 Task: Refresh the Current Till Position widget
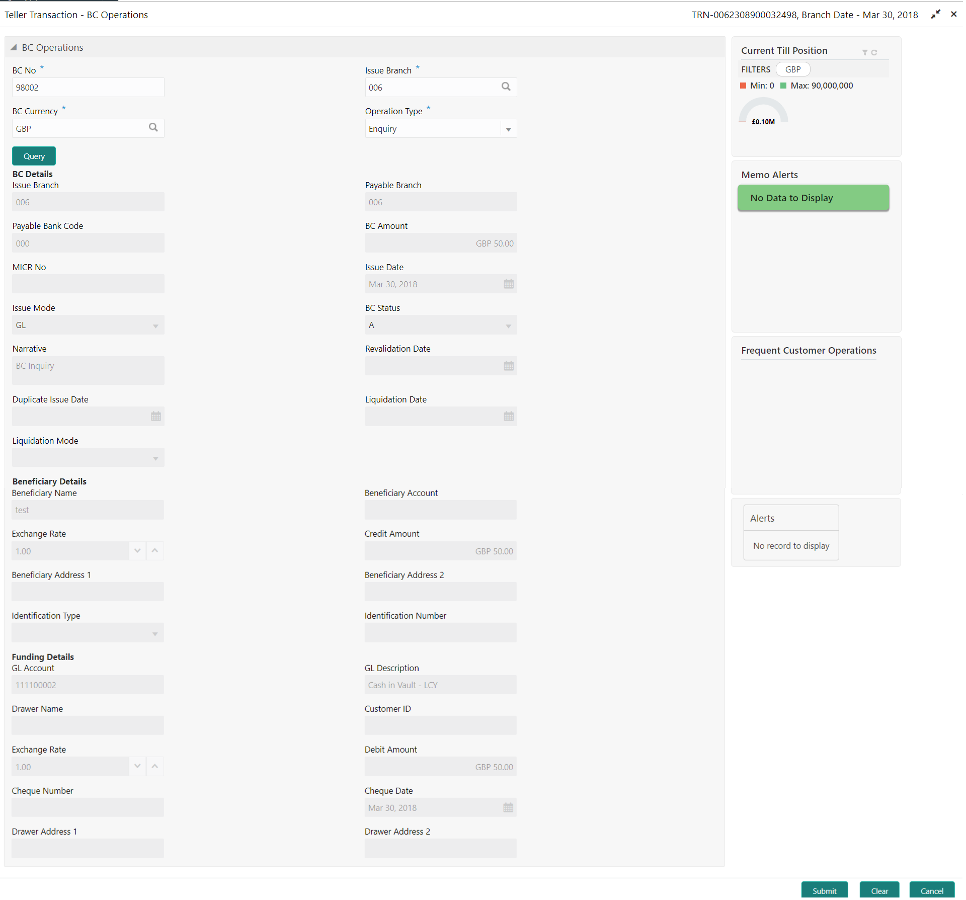(874, 52)
